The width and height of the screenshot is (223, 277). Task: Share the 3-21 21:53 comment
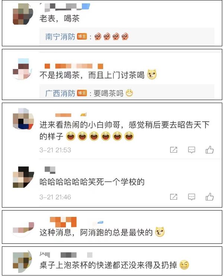[173, 150]
